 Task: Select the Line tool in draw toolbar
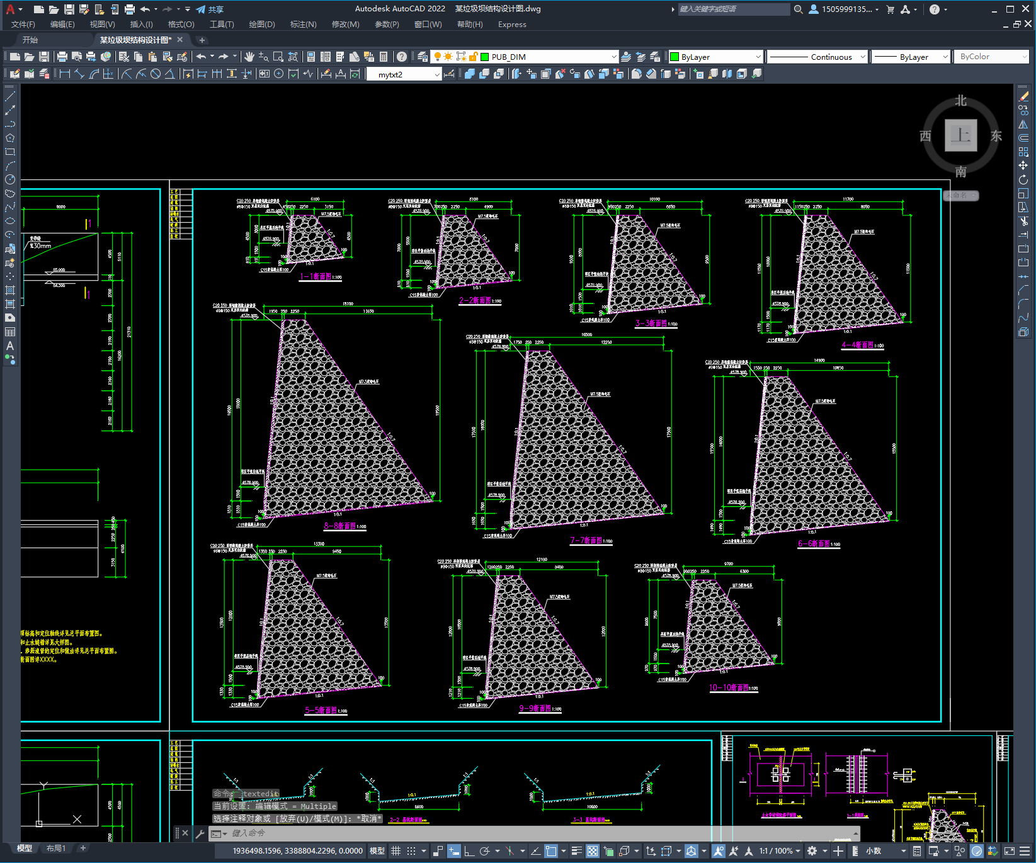[10, 96]
